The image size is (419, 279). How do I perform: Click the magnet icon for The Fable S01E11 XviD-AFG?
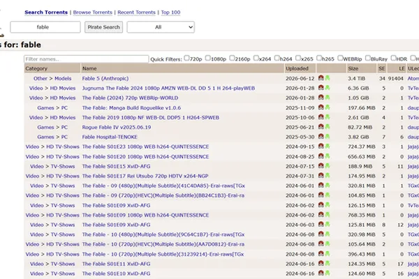click(x=321, y=264)
